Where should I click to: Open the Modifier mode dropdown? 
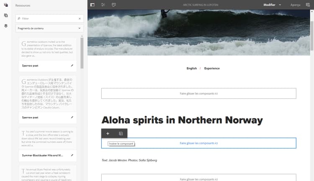[272, 5]
